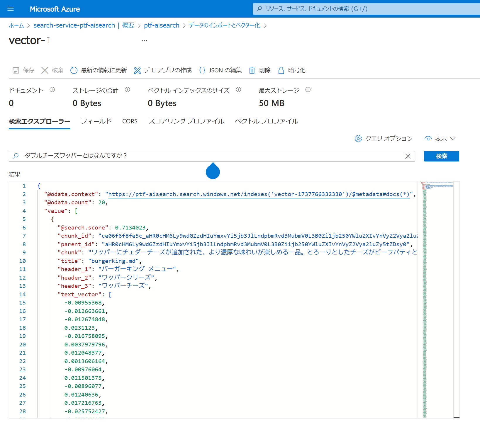Show info tooltip for ドキュメント
480x427 pixels.
(x=52, y=90)
